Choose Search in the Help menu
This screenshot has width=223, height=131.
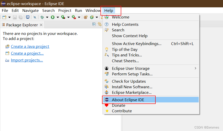tap(151, 30)
